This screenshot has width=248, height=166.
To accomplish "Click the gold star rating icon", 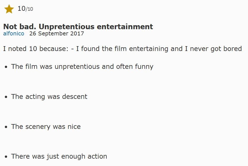I will [x=9, y=9].
